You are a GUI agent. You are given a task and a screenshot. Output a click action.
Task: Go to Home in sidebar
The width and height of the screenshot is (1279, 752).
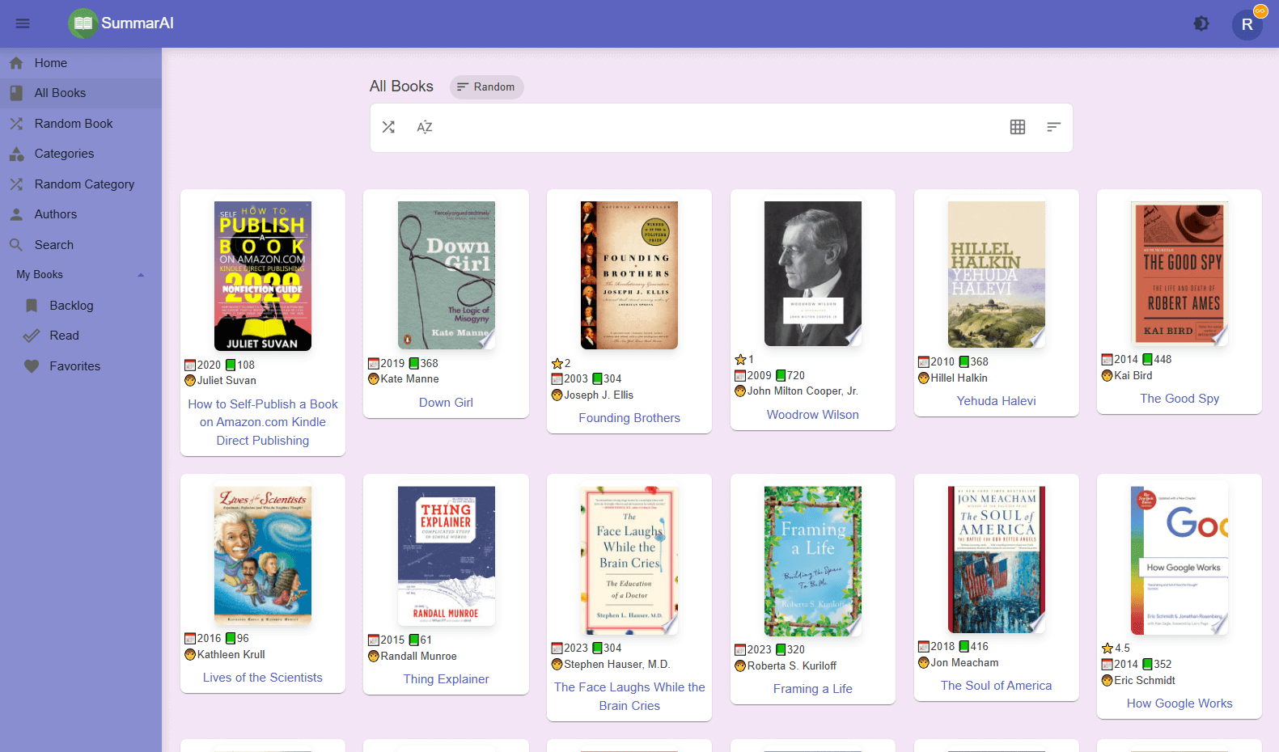click(81, 63)
